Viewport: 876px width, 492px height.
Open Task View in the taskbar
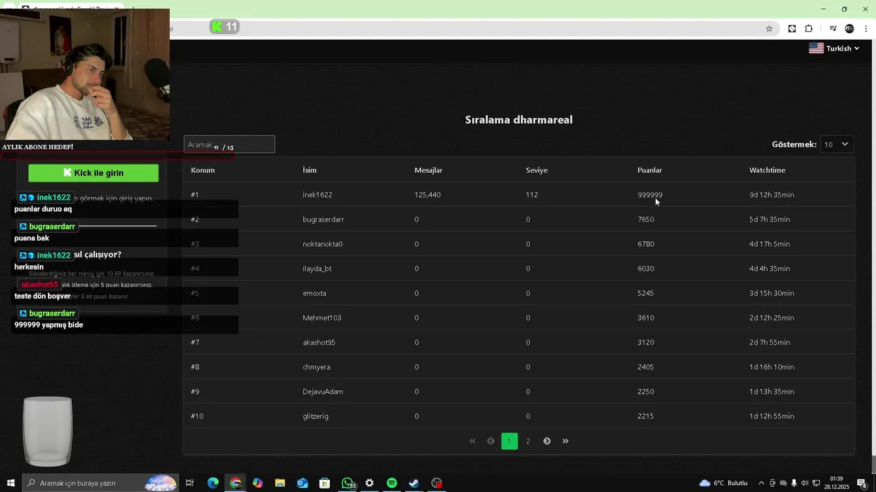[190, 483]
